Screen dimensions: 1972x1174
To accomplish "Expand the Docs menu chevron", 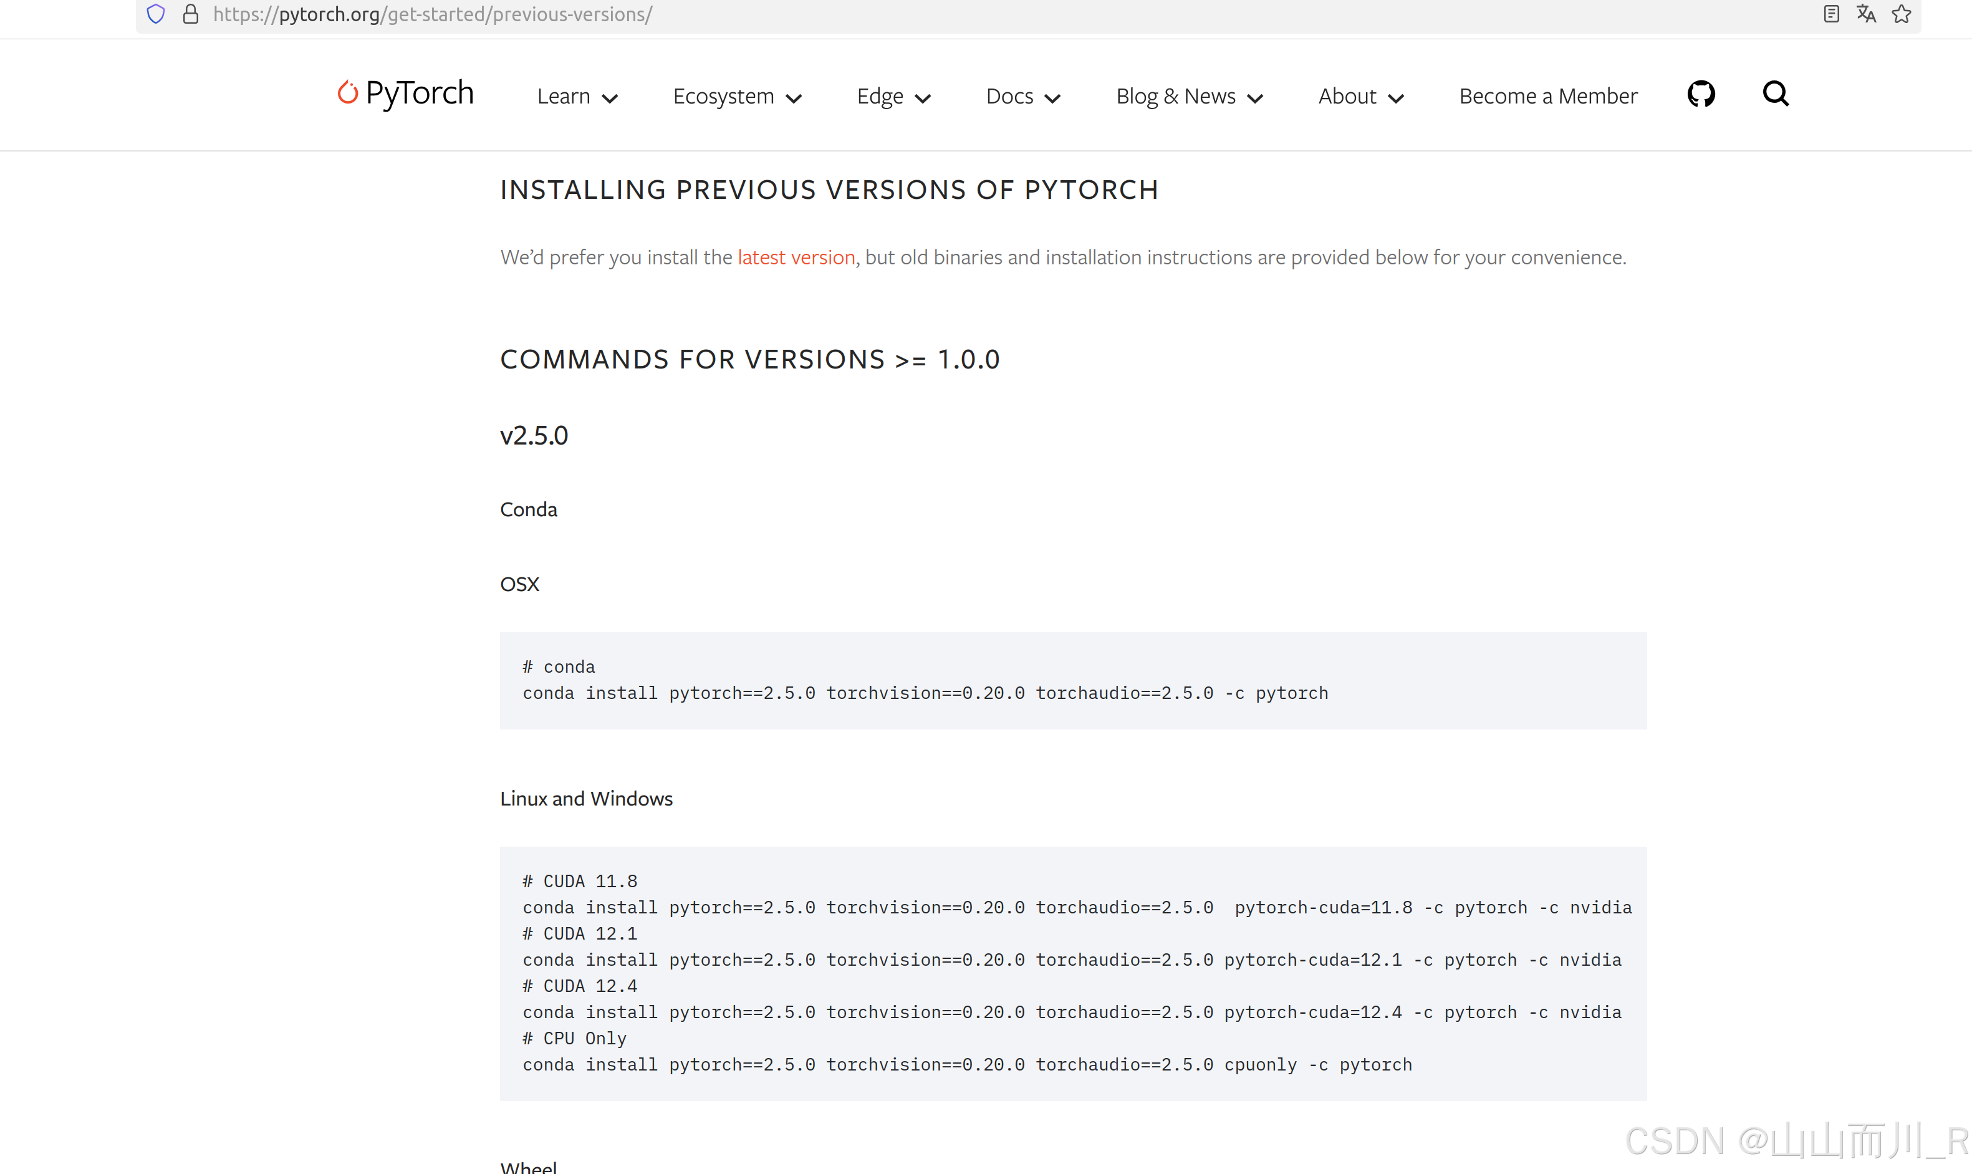I will pyautogui.click(x=1052, y=98).
